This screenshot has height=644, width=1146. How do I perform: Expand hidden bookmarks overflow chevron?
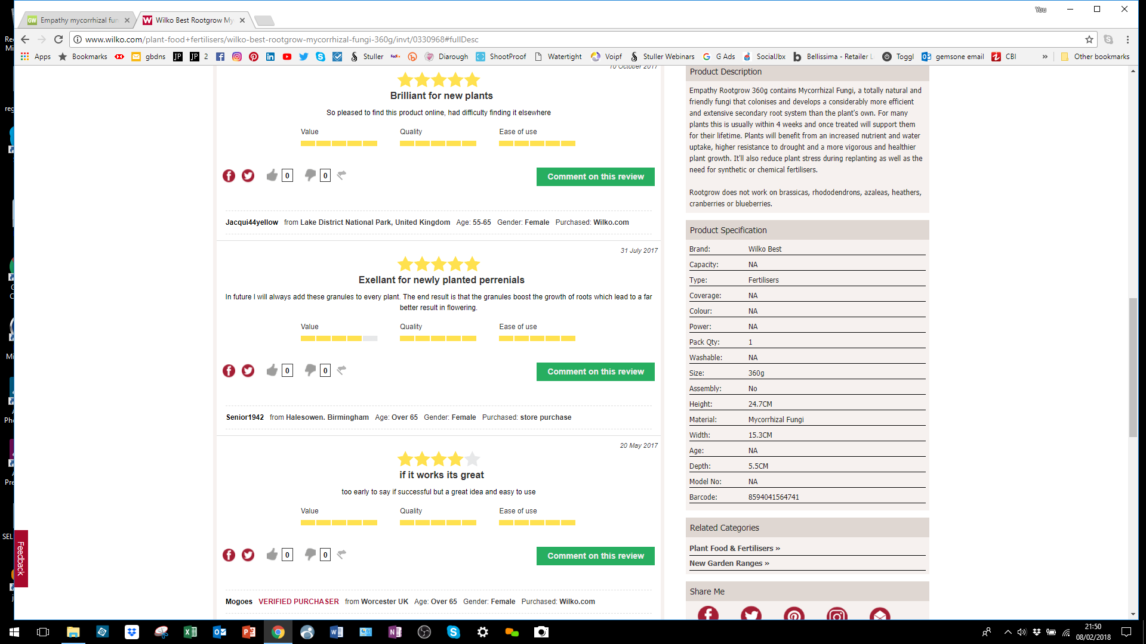pos(1045,57)
